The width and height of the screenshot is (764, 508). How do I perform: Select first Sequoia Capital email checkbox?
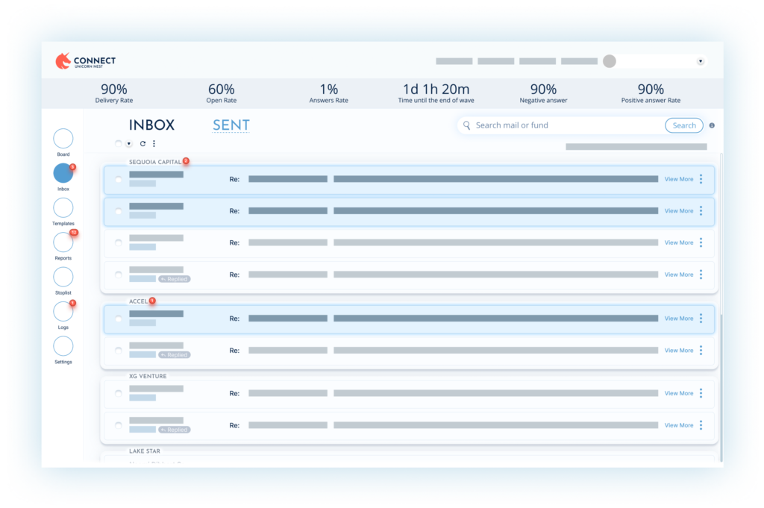[119, 179]
